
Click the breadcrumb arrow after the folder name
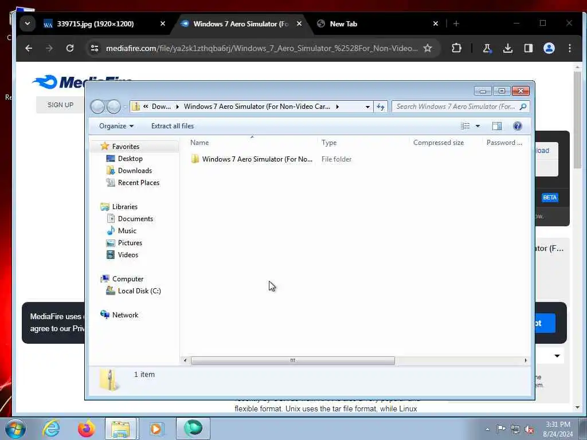pyautogui.click(x=337, y=107)
